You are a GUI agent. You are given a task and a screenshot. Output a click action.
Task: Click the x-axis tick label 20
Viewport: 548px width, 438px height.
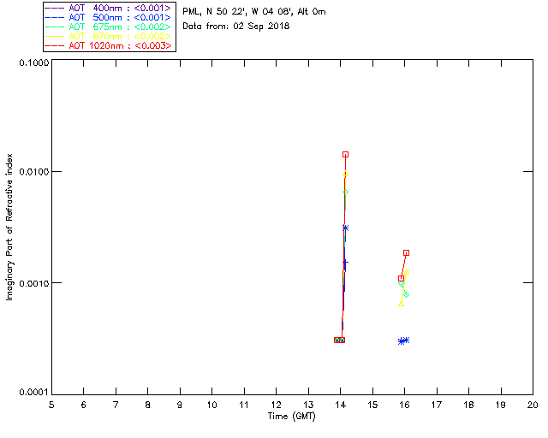[533, 405]
